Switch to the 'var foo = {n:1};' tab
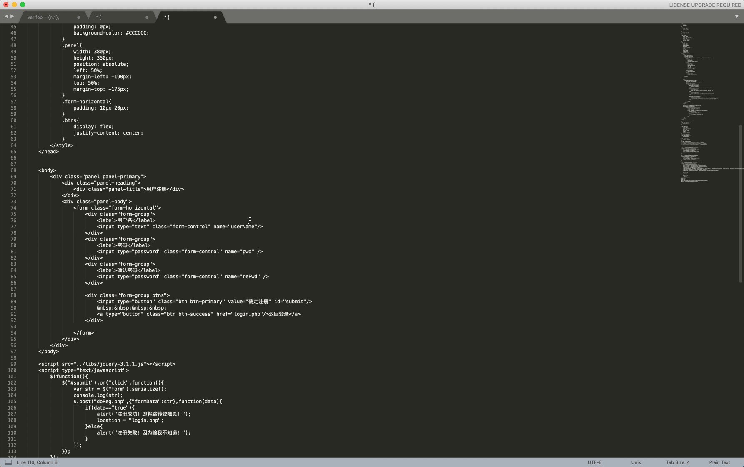The image size is (744, 467). click(43, 17)
